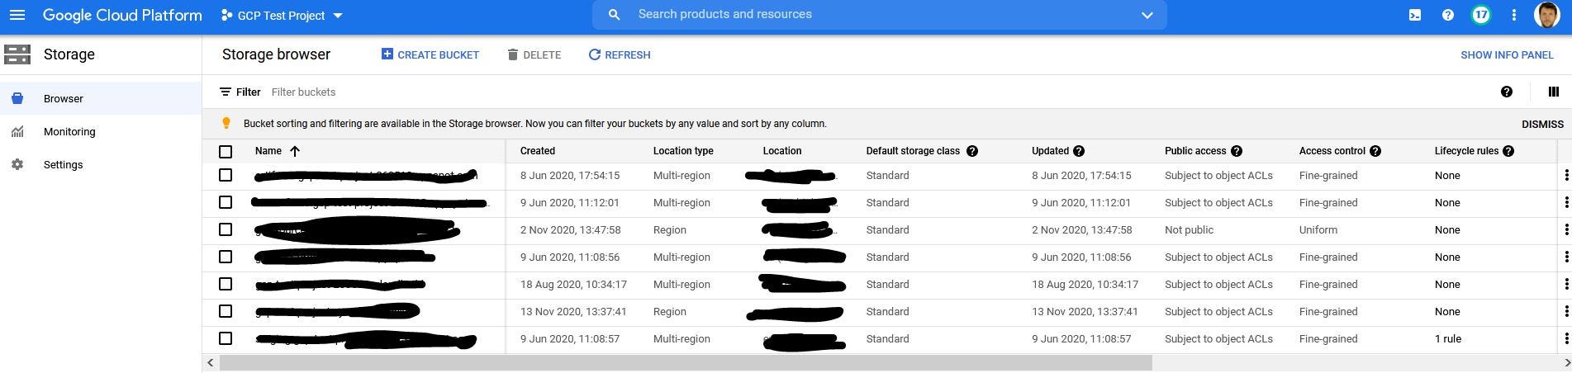Screen dimensions: 1572x373
Task: Open column display options icon
Action: tap(1553, 92)
